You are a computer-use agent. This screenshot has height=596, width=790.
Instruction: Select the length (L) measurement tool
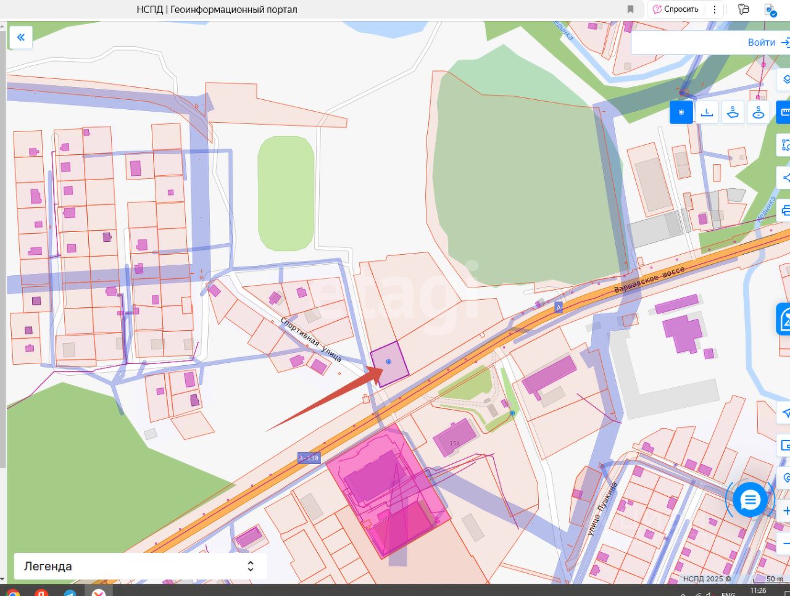tap(707, 112)
